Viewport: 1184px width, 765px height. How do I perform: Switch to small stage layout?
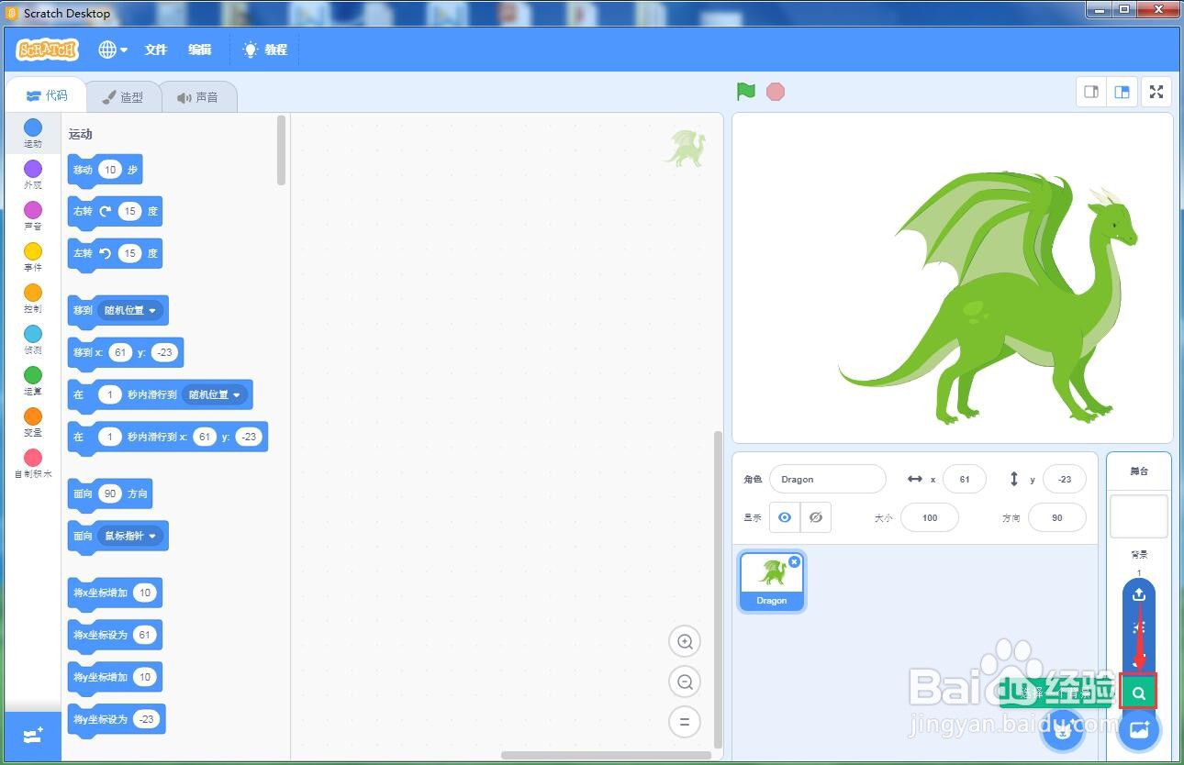[1091, 92]
